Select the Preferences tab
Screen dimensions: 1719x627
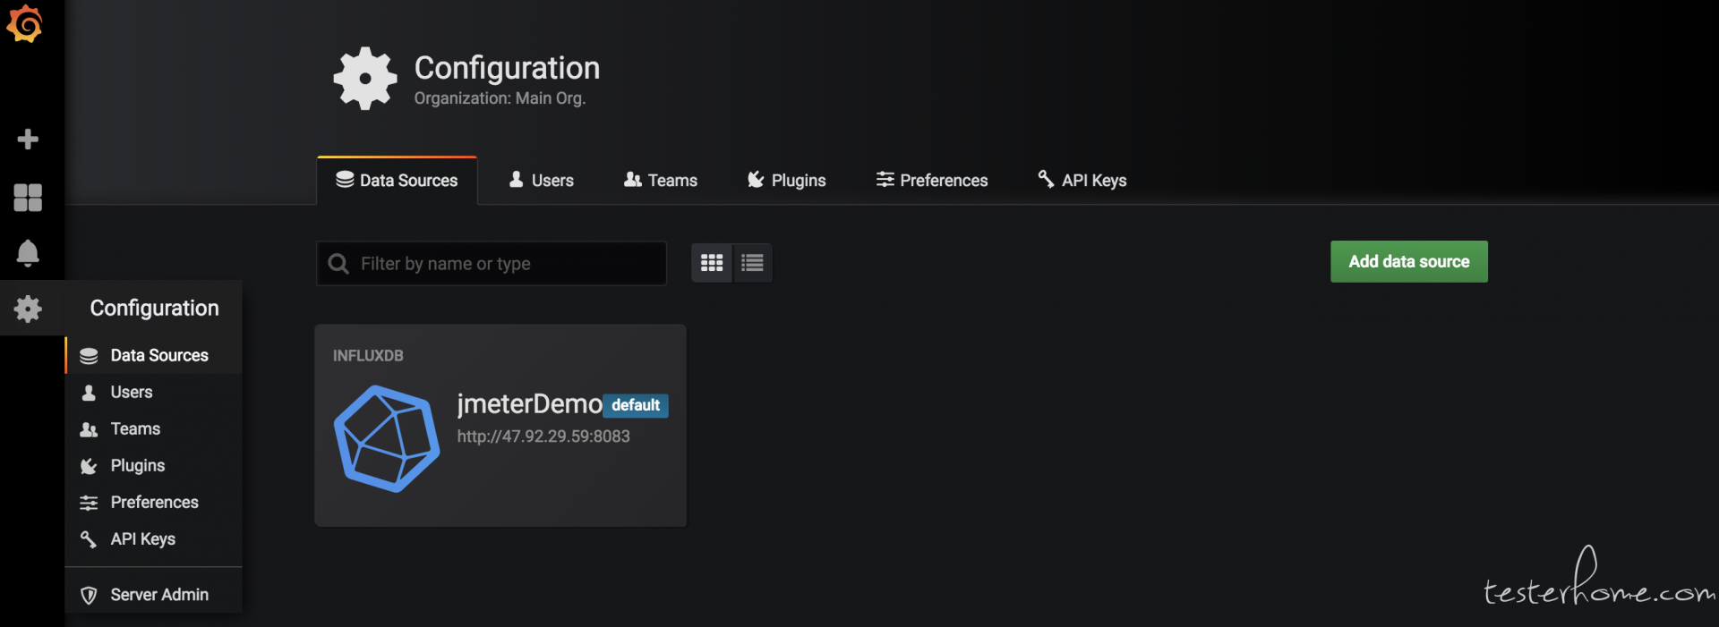click(931, 181)
